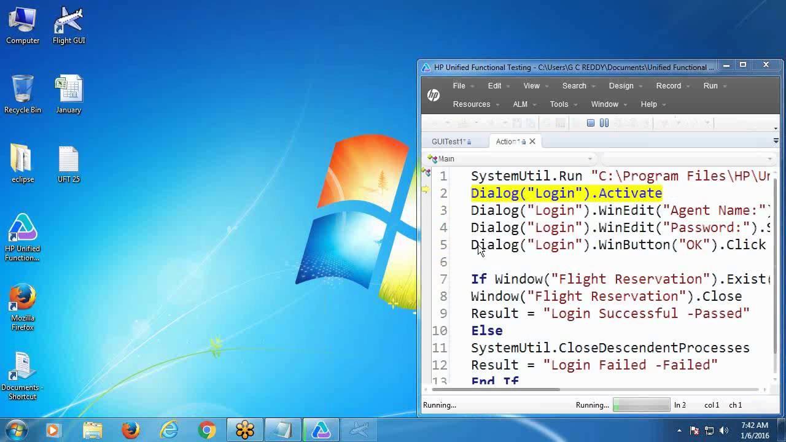Close the Action1 tab
Screen dimensions: 786x442
click(532, 142)
